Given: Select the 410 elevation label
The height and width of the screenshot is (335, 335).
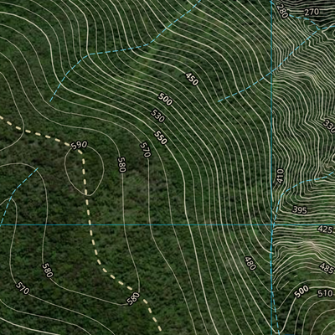Looking at the screenshot, I should [281, 176].
